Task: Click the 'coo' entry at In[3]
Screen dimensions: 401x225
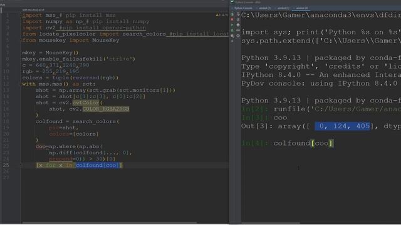Action: click(280, 117)
